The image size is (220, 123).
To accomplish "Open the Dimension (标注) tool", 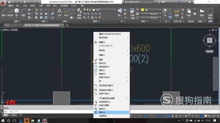I will coord(66,12).
